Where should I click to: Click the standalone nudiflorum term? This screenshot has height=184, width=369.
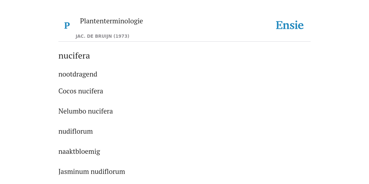click(x=76, y=132)
